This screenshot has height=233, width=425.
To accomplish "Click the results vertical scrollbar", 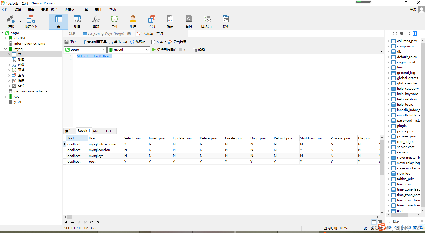I will tap(382, 158).
